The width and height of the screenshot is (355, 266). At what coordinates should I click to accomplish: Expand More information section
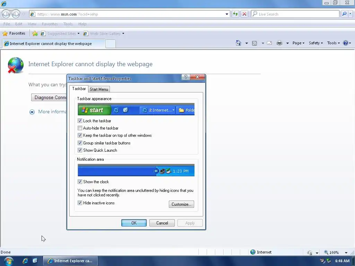[x=32, y=112]
